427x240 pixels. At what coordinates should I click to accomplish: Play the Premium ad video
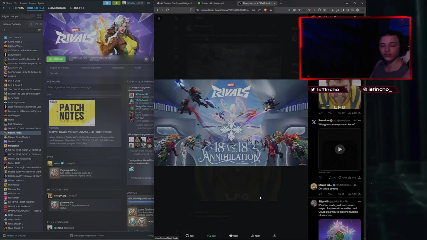tap(340, 149)
